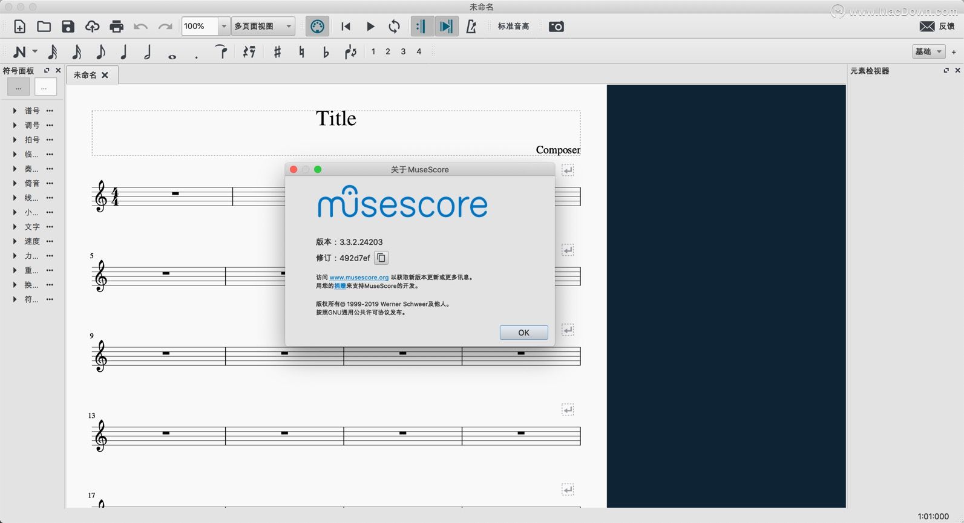Expand the 拍号 time signatures palette
Screen dimensions: 964x523
click(x=15, y=140)
